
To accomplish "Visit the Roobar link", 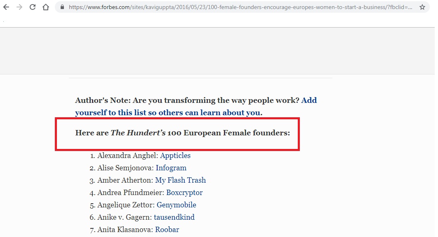I will 167,230.
